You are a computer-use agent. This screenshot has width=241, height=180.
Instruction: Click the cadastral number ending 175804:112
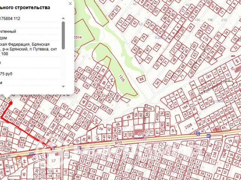point(10,18)
